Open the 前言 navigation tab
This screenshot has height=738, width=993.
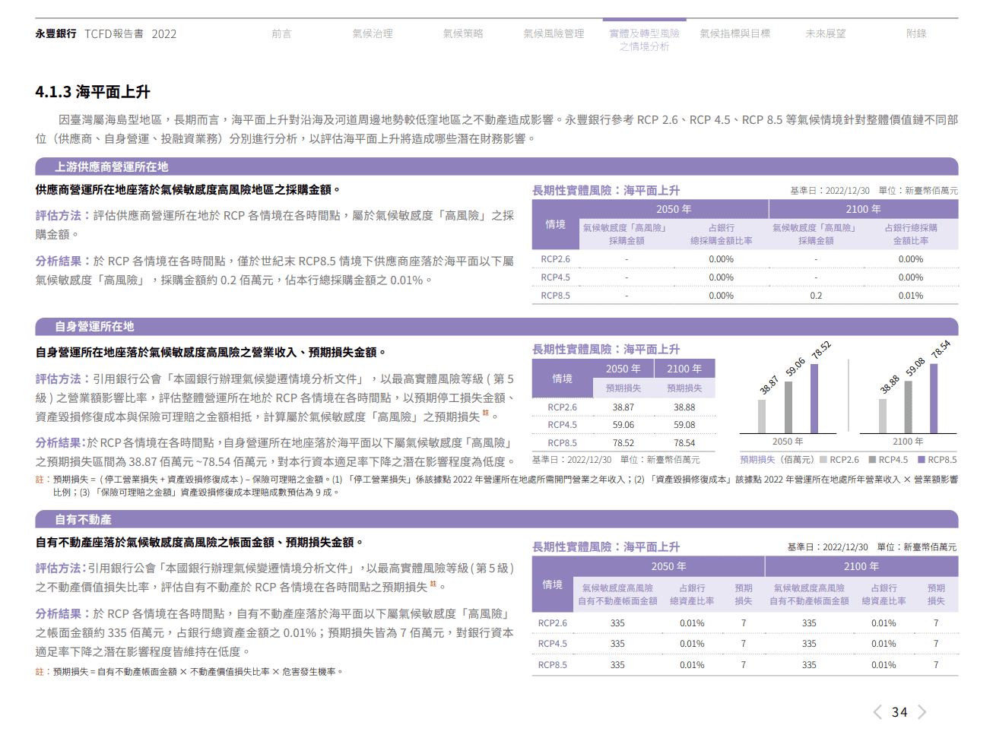[x=281, y=33]
